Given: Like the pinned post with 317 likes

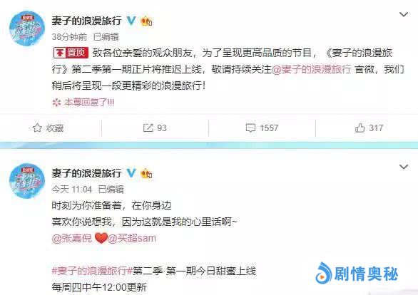Looking at the screenshot, I should (369, 128).
